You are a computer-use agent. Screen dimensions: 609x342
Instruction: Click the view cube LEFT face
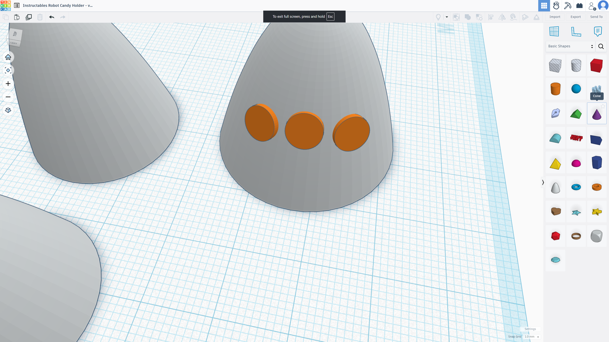tap(14, 43)
